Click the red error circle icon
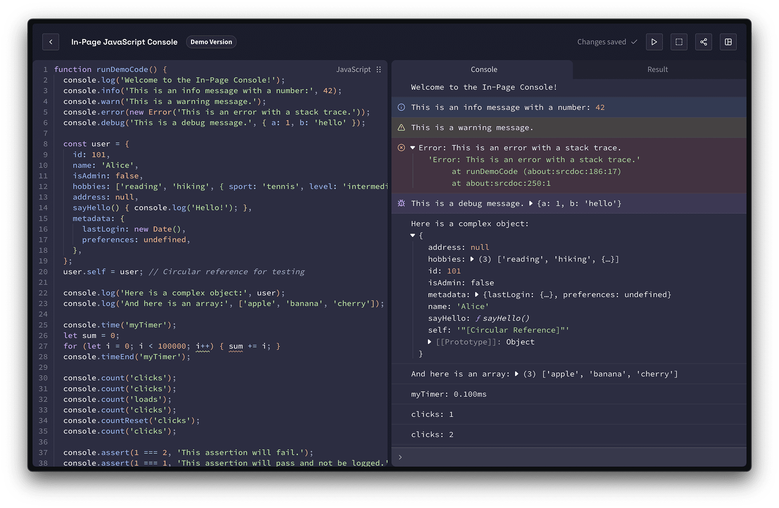This screenshot has height=508, width=779. tap(401, 148)
